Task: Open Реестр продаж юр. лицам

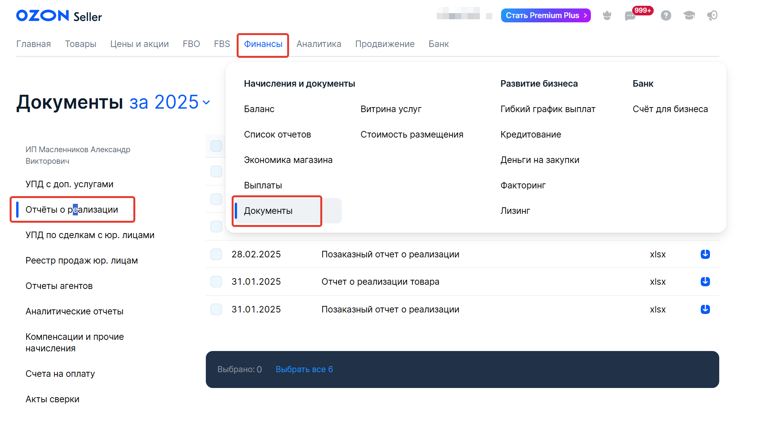Action: (x=82, y=260)
